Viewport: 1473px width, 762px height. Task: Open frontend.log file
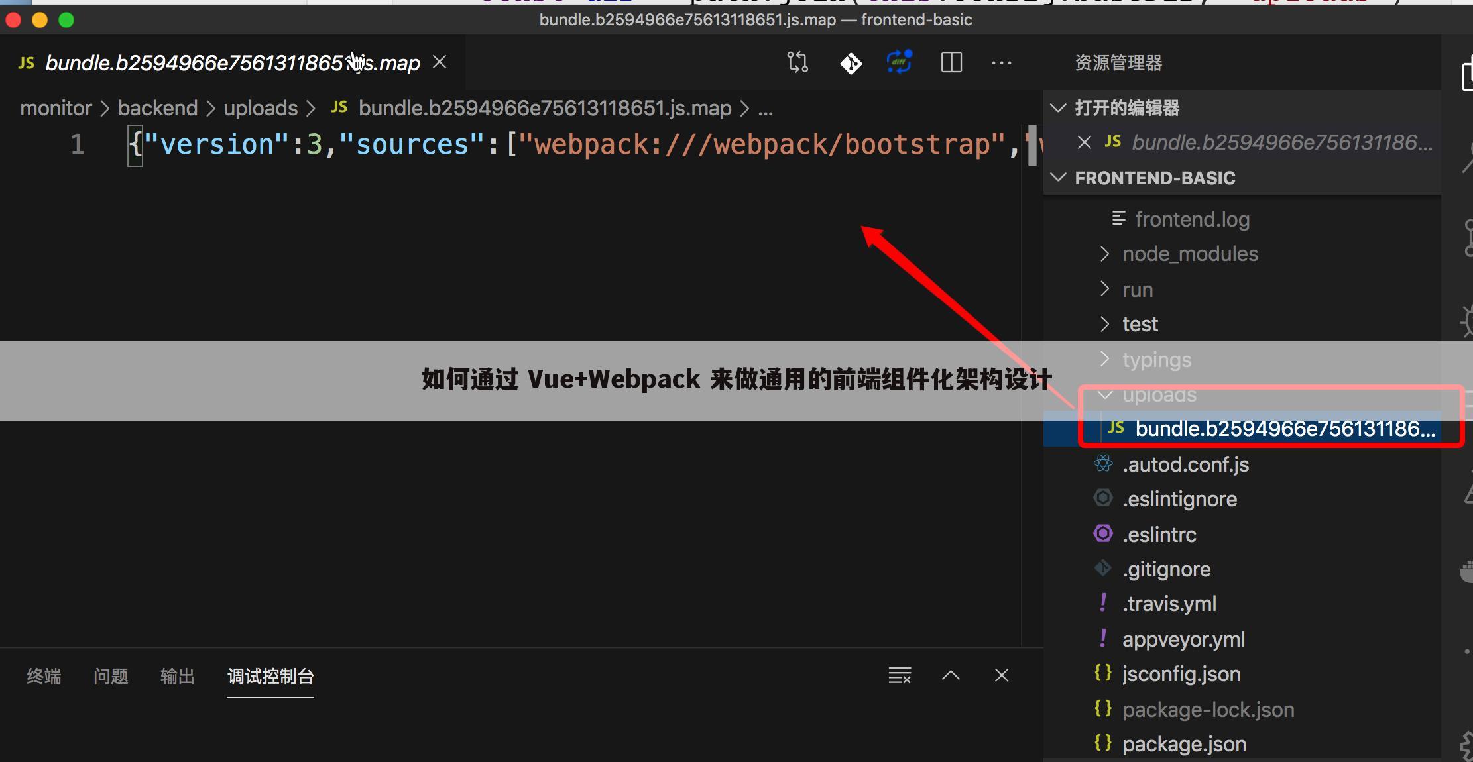[x=1192, y=219]
